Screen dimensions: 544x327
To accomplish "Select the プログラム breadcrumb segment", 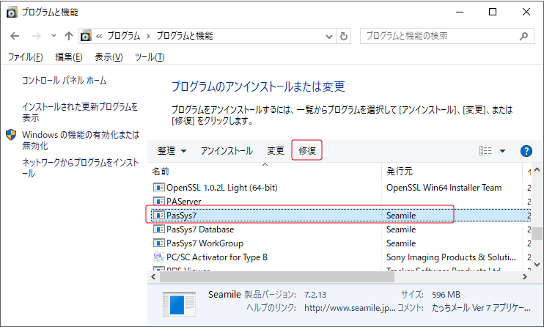I will (123, 36).
